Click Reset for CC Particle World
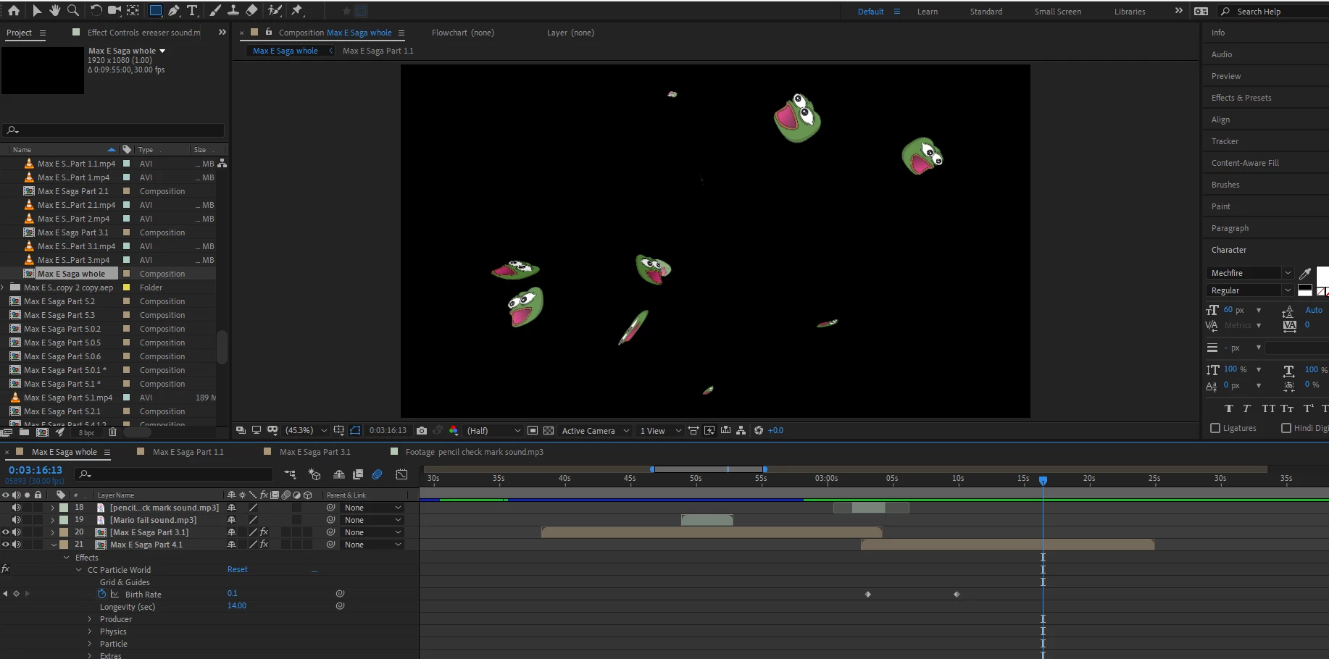1329x659 pixels. pos(237,569)
